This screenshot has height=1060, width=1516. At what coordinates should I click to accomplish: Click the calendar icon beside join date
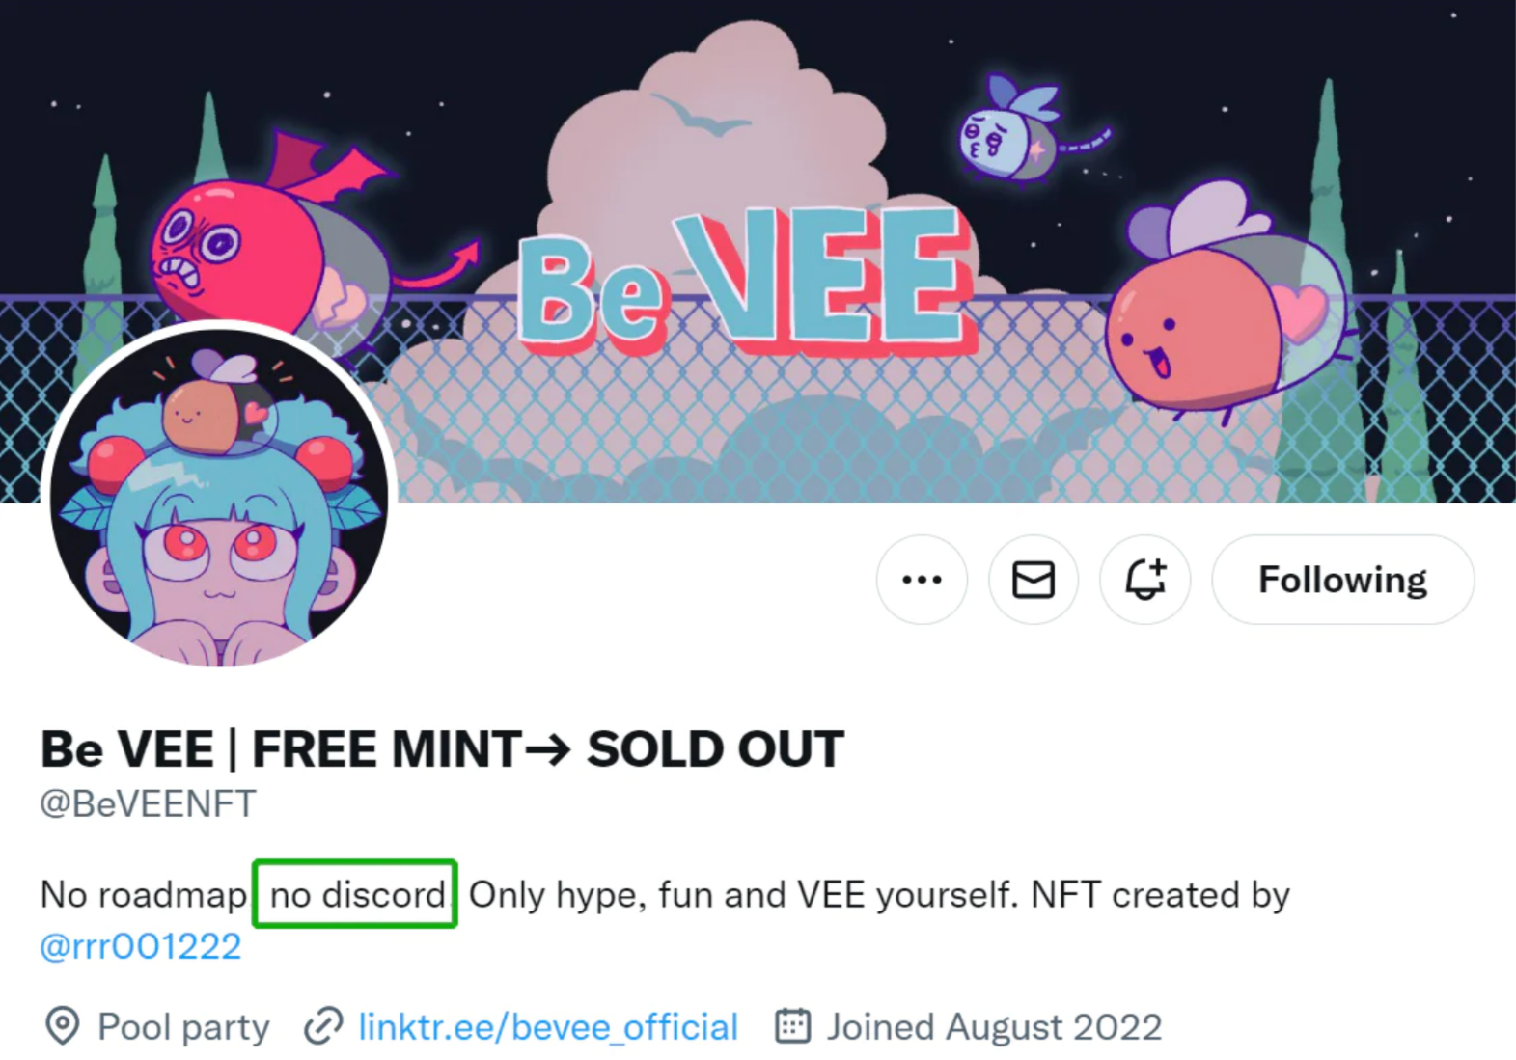point(792,1026)
